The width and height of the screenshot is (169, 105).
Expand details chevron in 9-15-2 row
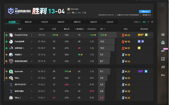click(x=32, y=85)
